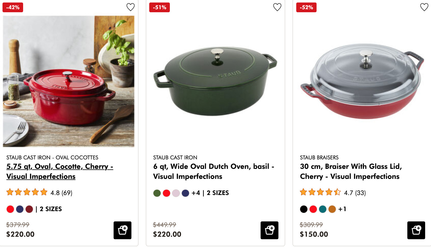Image resolution: width=431 pixels, height=247 pixels.
Task: View the 4.7 star rating for the Braiser
Action: [x=333, y=192]
